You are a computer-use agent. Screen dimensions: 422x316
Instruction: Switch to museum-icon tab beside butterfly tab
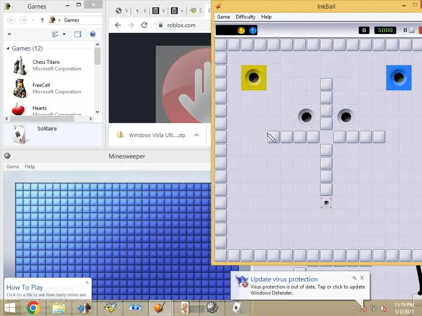[x=174, y=10]
